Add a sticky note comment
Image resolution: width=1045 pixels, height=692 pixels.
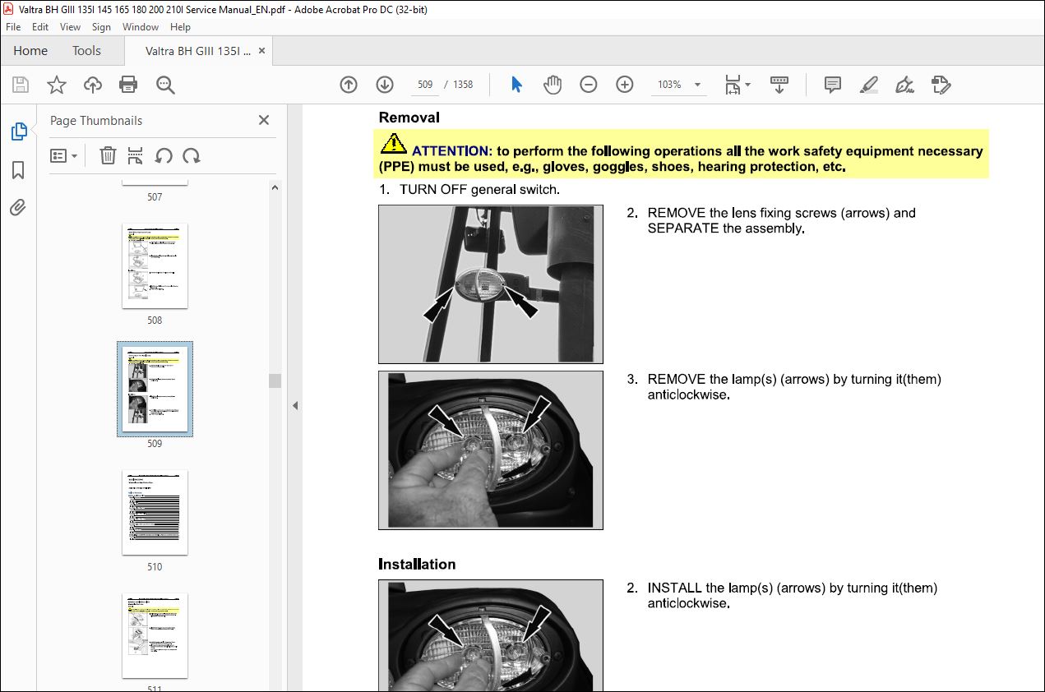(x=833, y=85)
